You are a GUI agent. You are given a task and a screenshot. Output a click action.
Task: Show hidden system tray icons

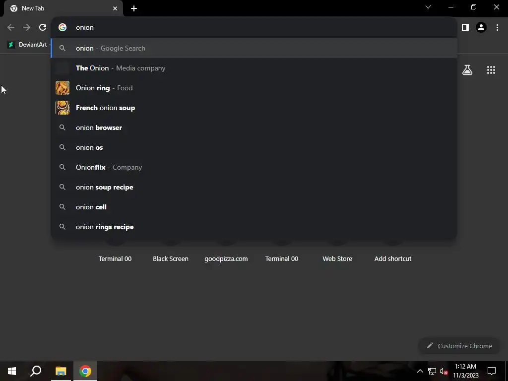tap(420, 371)
